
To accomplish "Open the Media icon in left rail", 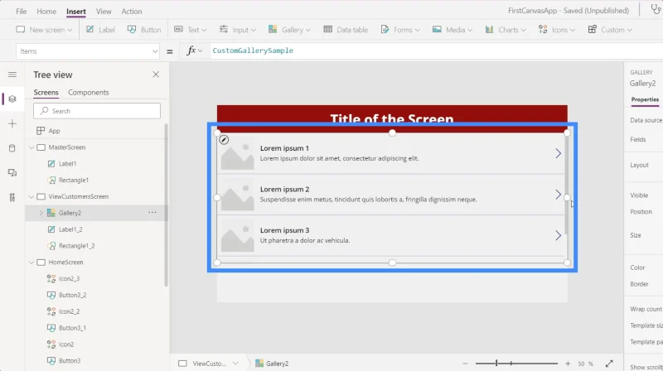I will pos(12,172).
